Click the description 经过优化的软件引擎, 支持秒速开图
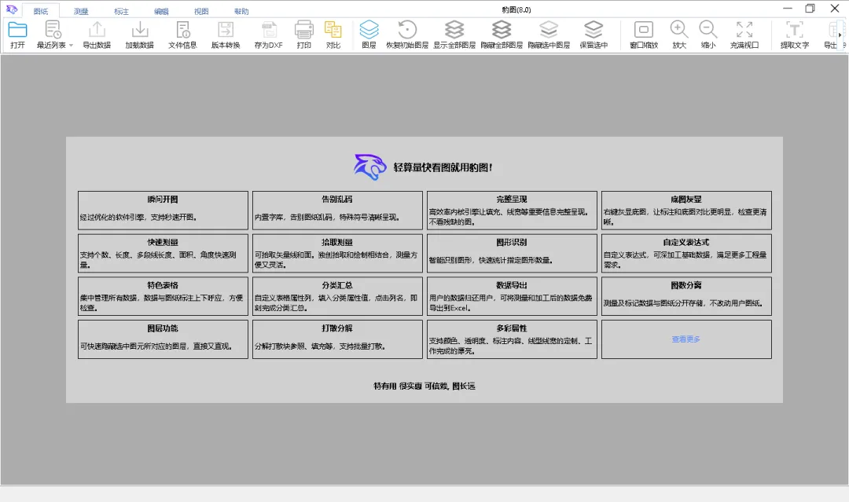The height and width of the screenshot is (502, 849). (x=138, y=218)
